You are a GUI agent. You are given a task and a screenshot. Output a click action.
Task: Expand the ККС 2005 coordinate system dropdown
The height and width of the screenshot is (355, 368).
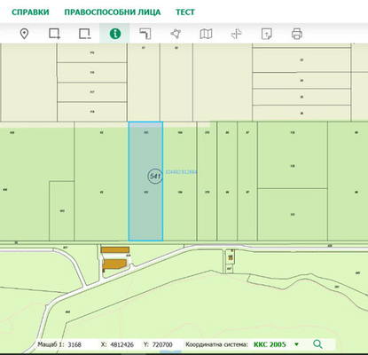click(x=296, y=344)
